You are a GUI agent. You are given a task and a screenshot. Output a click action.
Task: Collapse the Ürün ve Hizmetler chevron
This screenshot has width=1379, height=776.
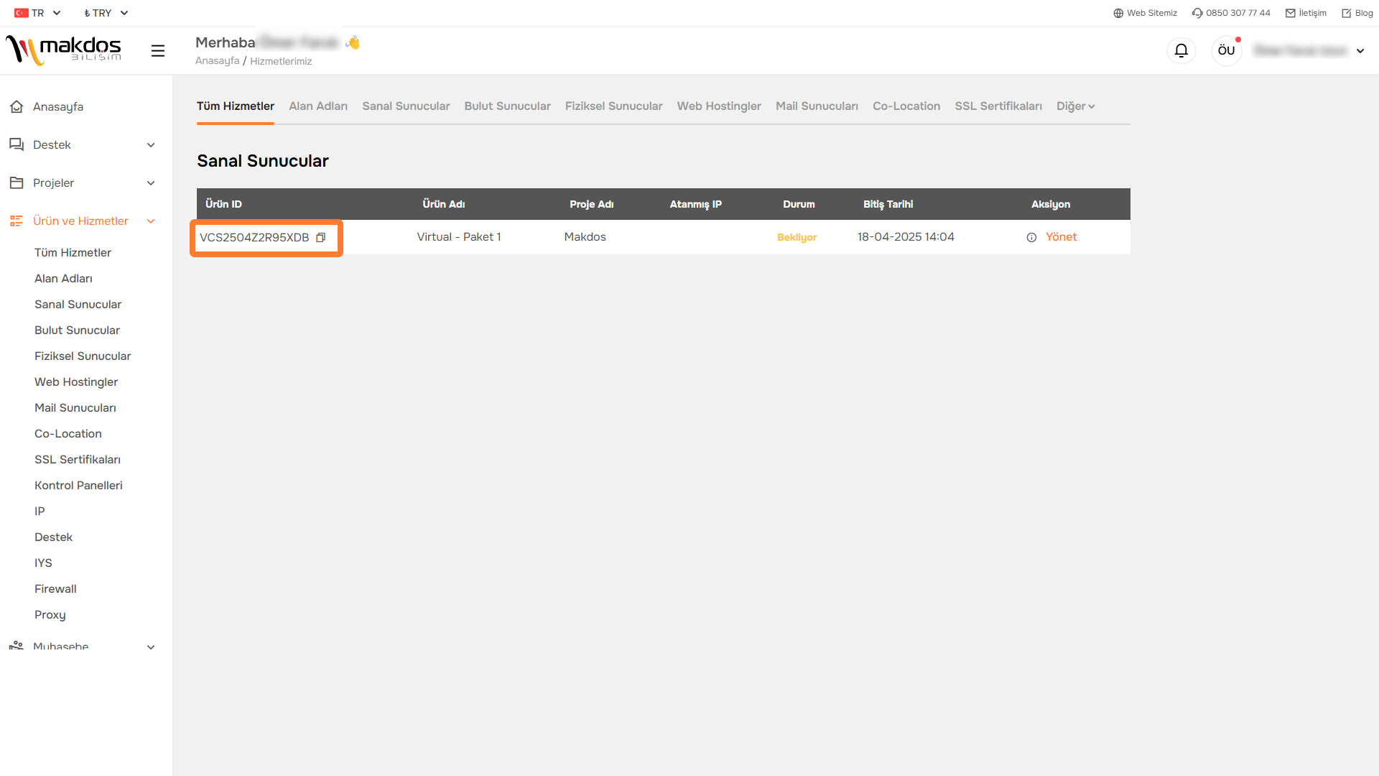pos(151,221)
